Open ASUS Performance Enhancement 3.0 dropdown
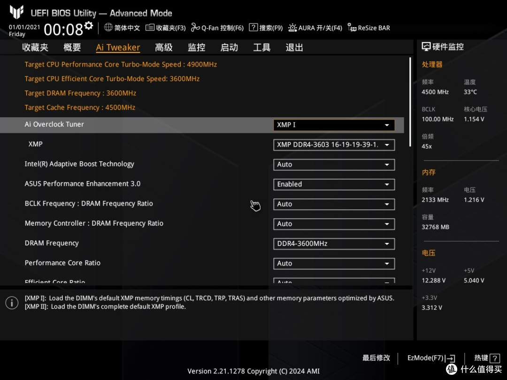This screenshot has width=507, height=380. click(x=334, y=184)
